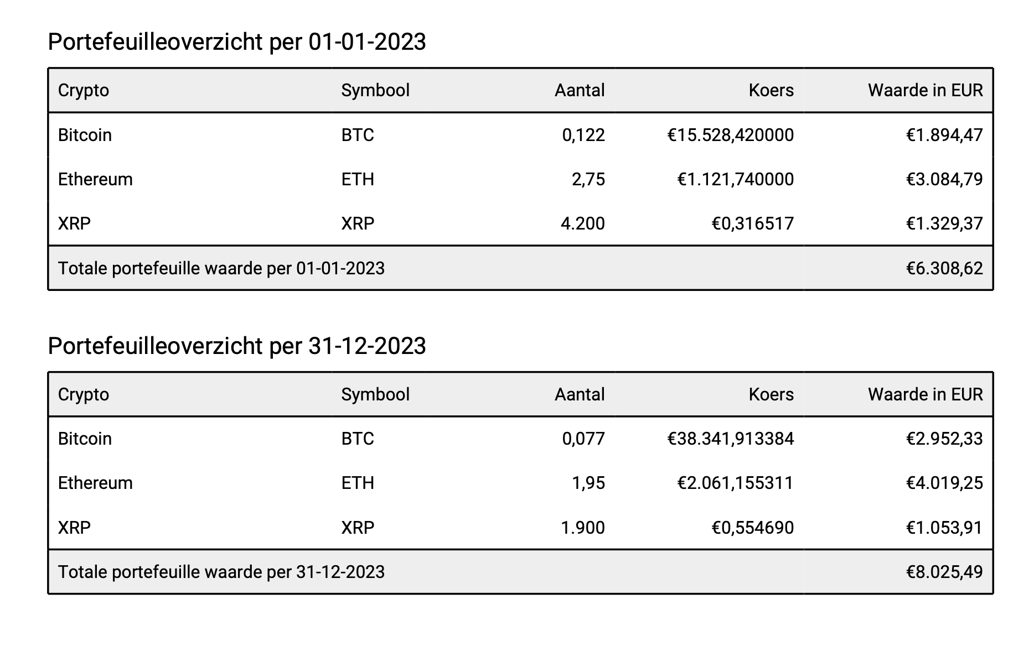This screenshot has height=646, width=1034.
Task: Select the Ethereum amount 2,75
Action: point(588,179)
